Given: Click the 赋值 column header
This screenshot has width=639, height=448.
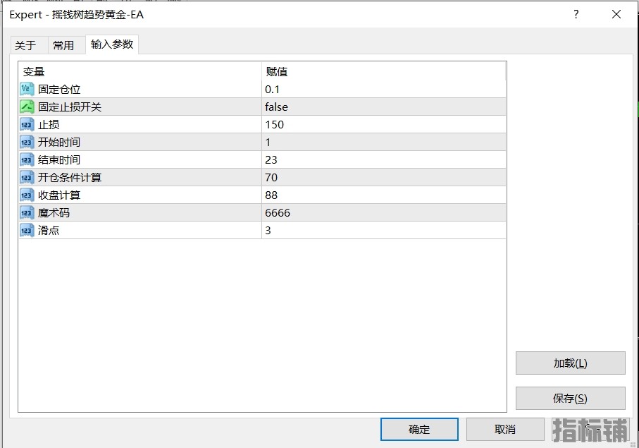Looking at the screenshot, I should click(x=384, y=71).
